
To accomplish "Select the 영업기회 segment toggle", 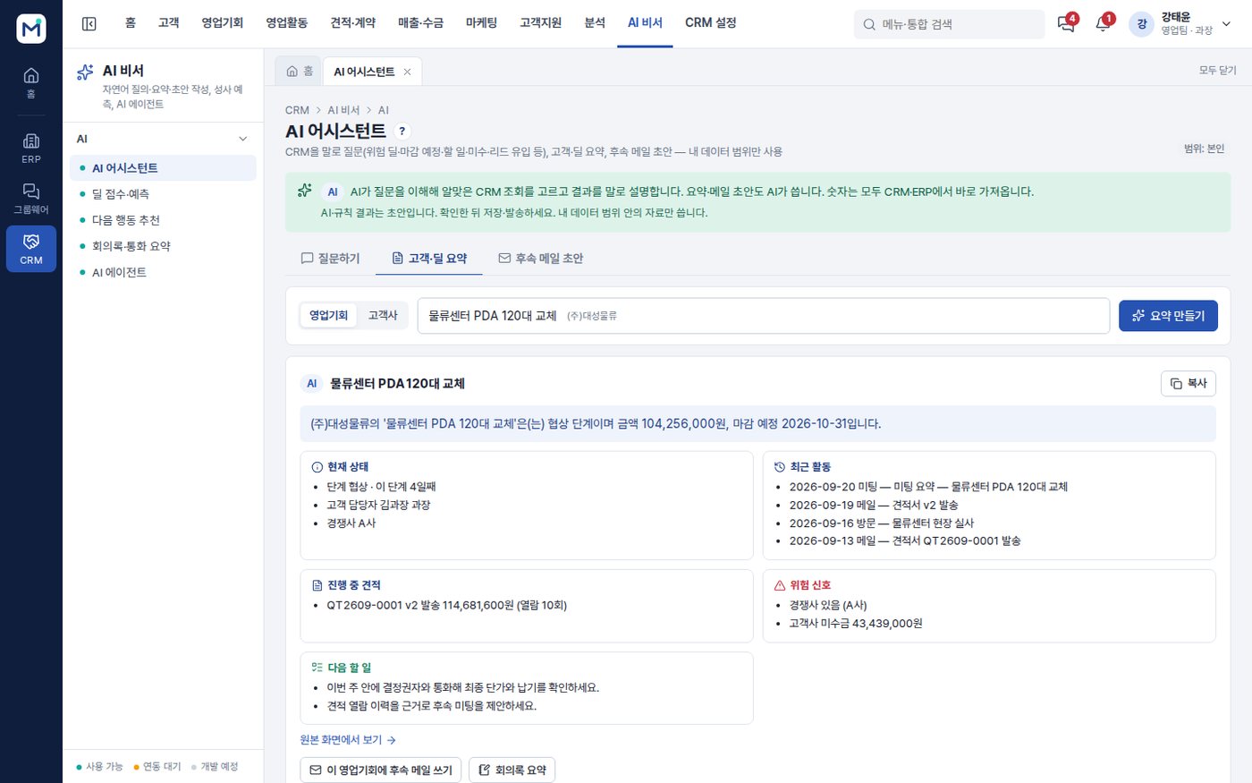I will point(328,315).
